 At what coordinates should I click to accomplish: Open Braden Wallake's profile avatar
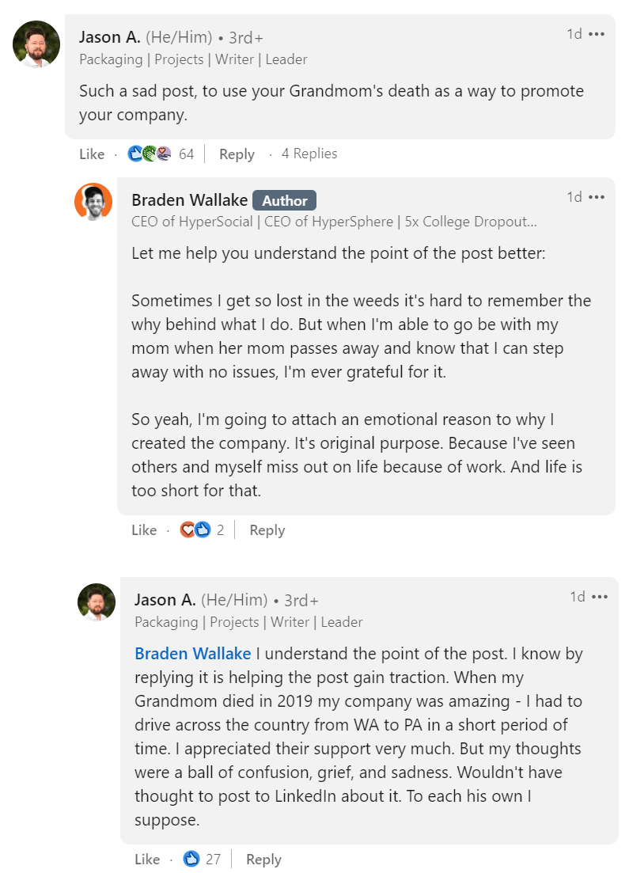(x=93, y=202)
